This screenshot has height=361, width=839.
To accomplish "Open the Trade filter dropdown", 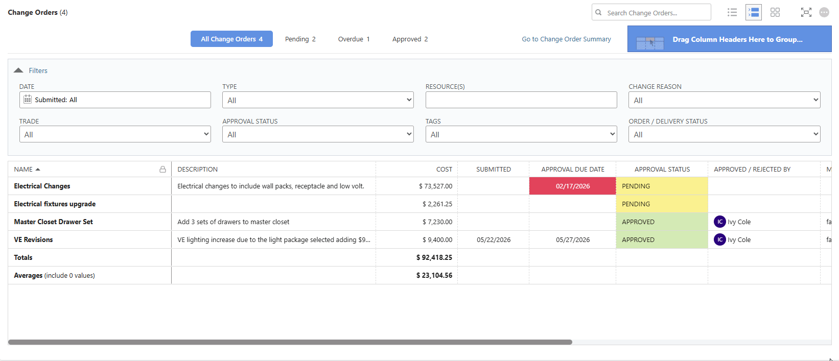I will (x=115, y=134).
